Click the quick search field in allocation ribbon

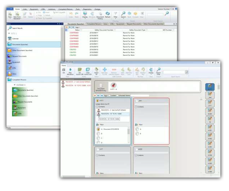(x=174, y=72)
